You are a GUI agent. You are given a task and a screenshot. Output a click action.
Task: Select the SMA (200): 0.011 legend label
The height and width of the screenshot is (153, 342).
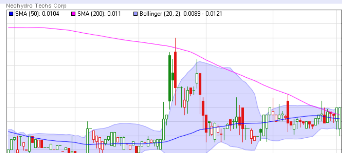[x=99, y=14]
